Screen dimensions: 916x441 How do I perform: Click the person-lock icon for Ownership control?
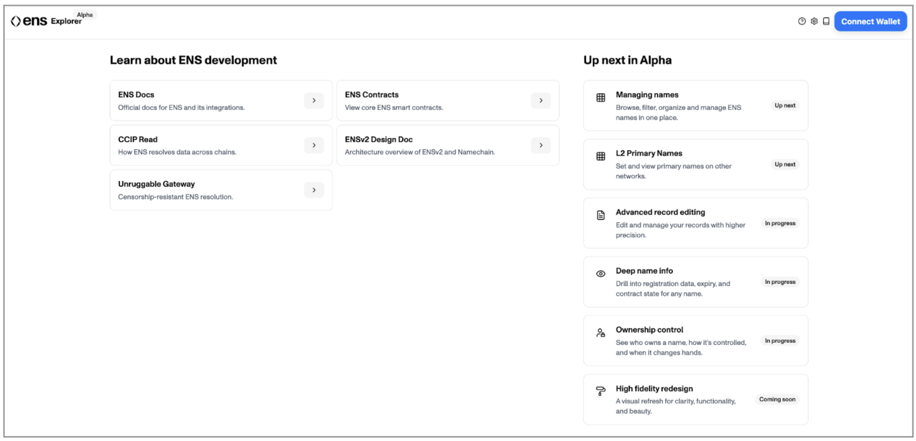pos(600,333)
